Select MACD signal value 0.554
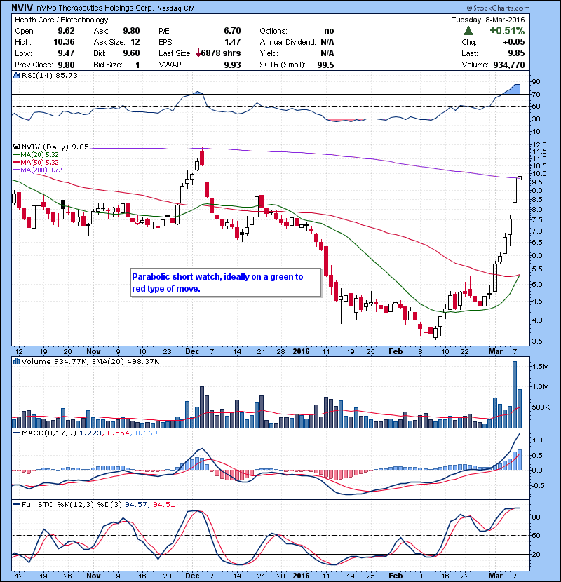The width and height of the screenshot is (561, 582). coord(119,433)
